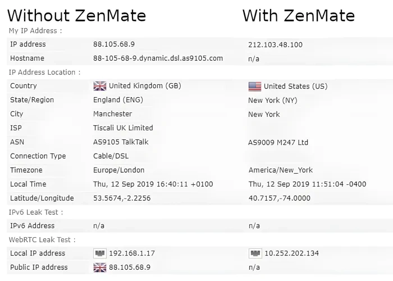Image resolution: width=393 pixels, height=281 pixels.
Task: Click the UK flag beside public IP 88.105.68.9
Action: pos(100,268)
